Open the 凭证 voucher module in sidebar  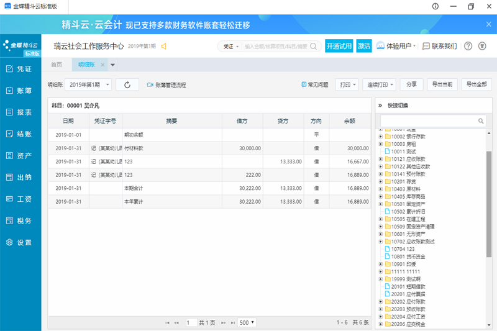(19, 69)
